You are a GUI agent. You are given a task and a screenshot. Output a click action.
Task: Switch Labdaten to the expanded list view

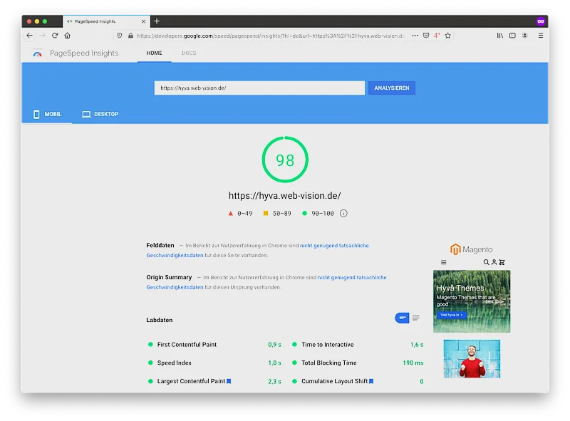[416, 318]
